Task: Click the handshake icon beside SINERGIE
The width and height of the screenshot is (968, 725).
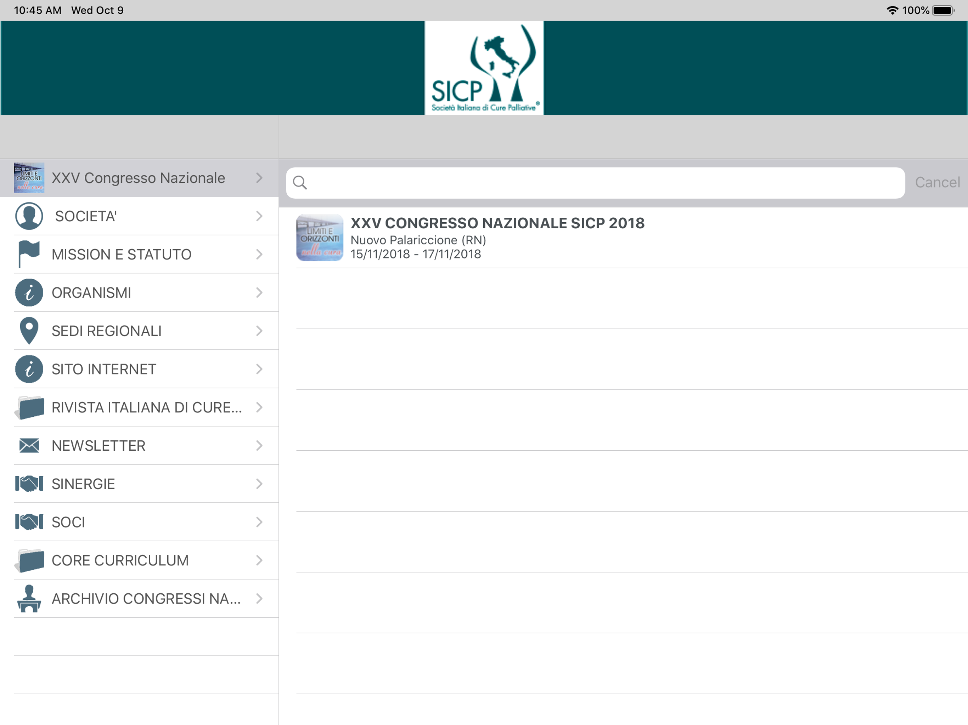Action: coord(29,484)
